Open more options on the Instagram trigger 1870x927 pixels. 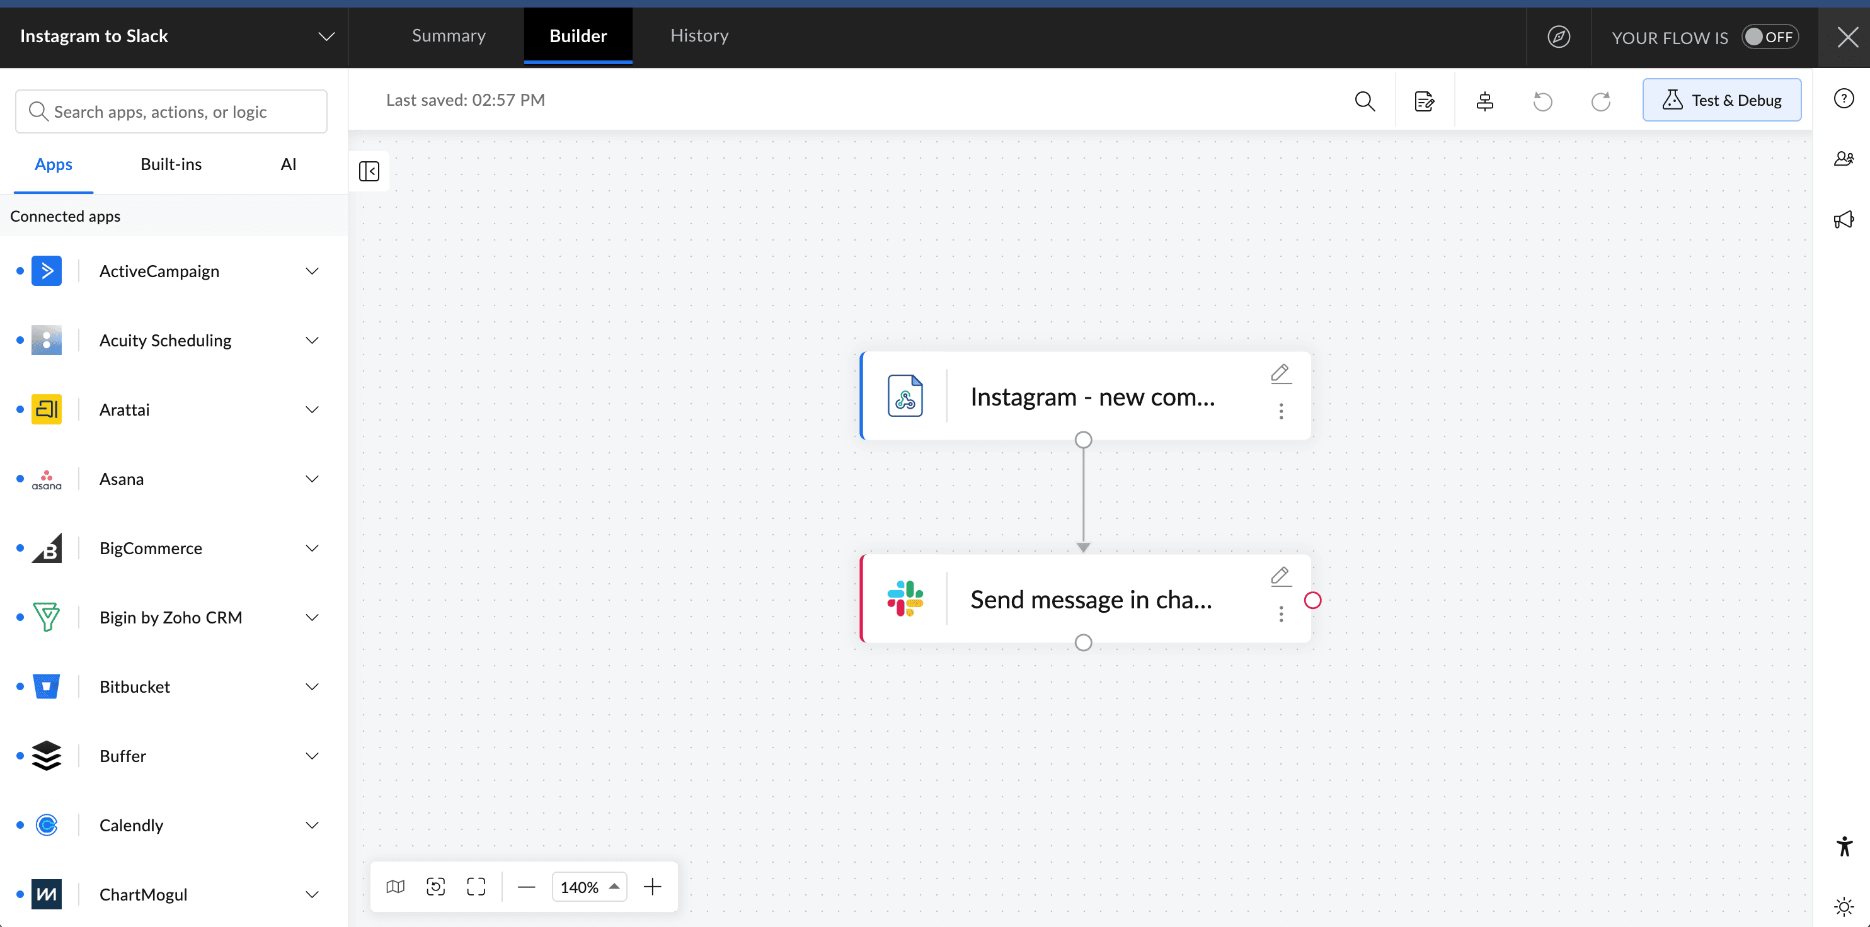[x=1282, y=411]
